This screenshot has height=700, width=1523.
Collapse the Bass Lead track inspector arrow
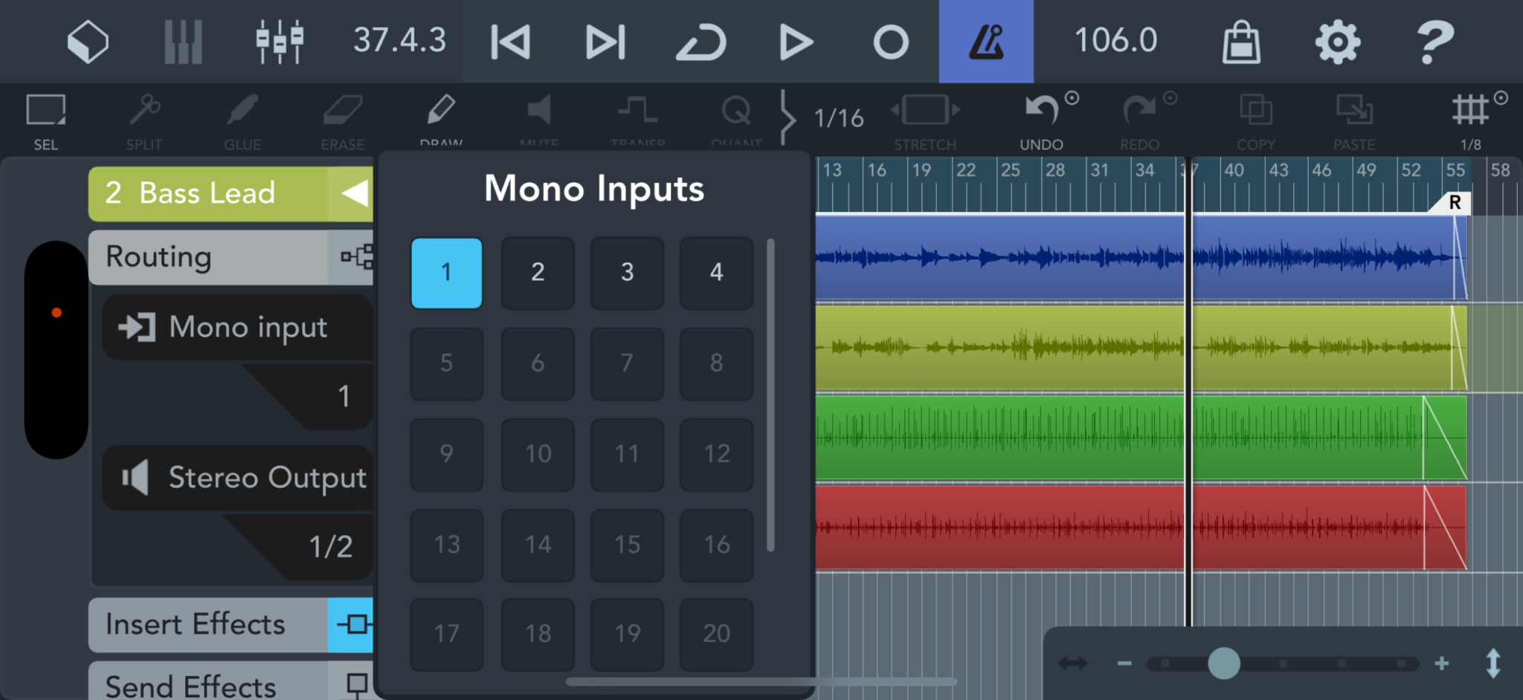(354, 194)
